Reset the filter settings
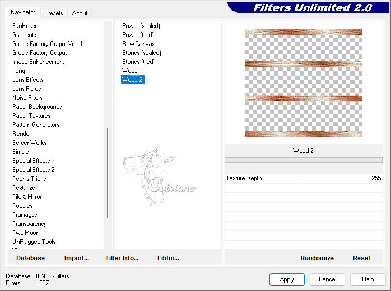 361,258
